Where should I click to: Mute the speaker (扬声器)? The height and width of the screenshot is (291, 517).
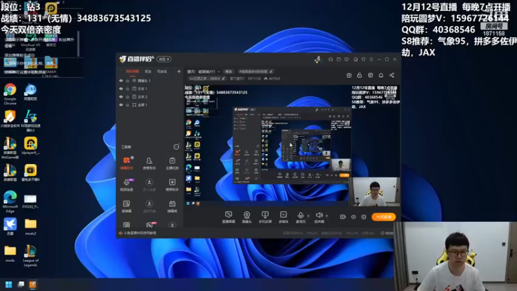click(319, 217)
